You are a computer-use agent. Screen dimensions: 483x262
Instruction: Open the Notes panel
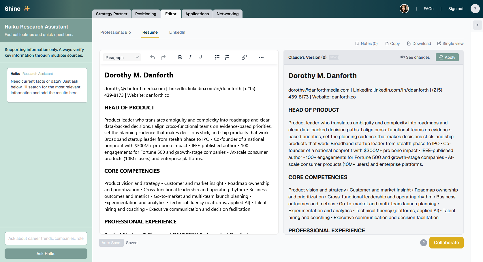tap(366, 43)
